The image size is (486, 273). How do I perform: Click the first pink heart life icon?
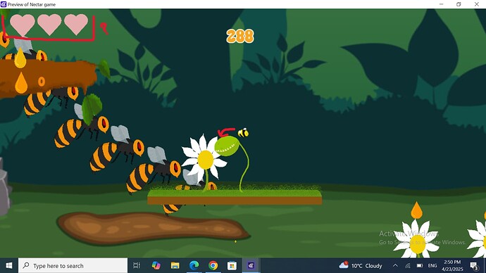click(x=23, y=25)
